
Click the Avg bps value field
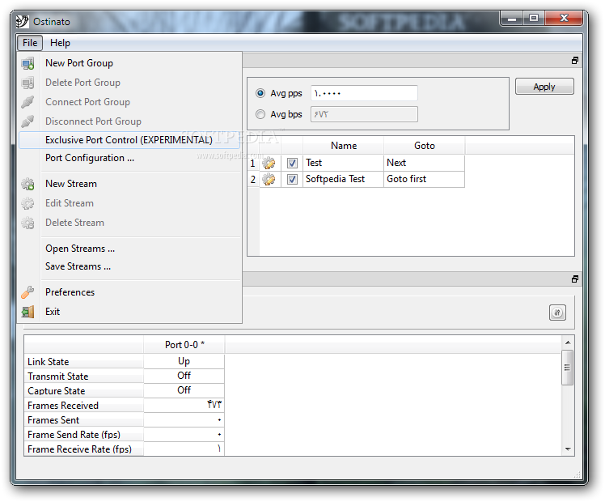tap(364, 114)
